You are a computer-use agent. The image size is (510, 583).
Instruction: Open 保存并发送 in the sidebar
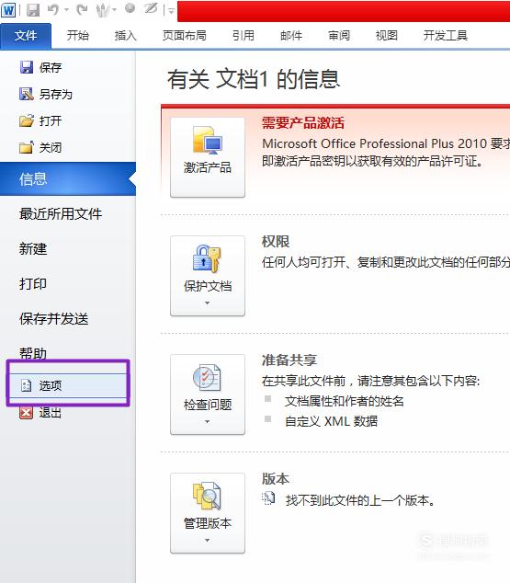coord(54,319)
